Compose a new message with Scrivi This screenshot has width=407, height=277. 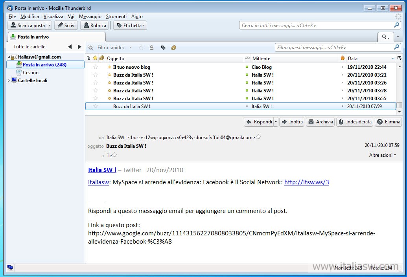[x=66, y=26]
